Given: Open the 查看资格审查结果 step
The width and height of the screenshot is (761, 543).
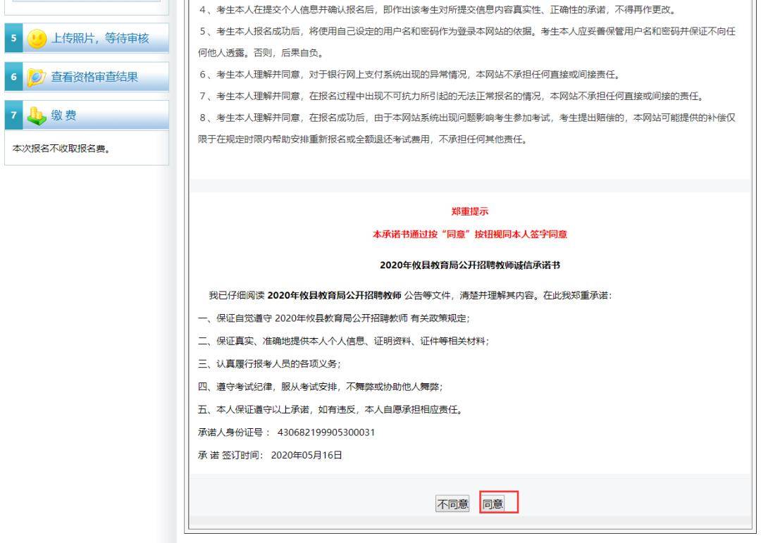Looking at the screenshot, I should (94, 77).
